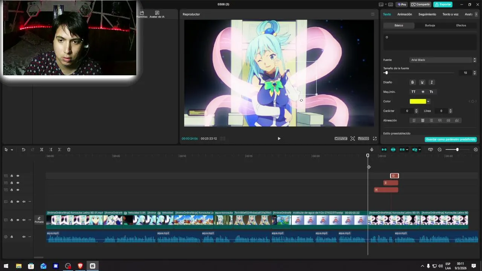Switch to the Animación tab

405,14
